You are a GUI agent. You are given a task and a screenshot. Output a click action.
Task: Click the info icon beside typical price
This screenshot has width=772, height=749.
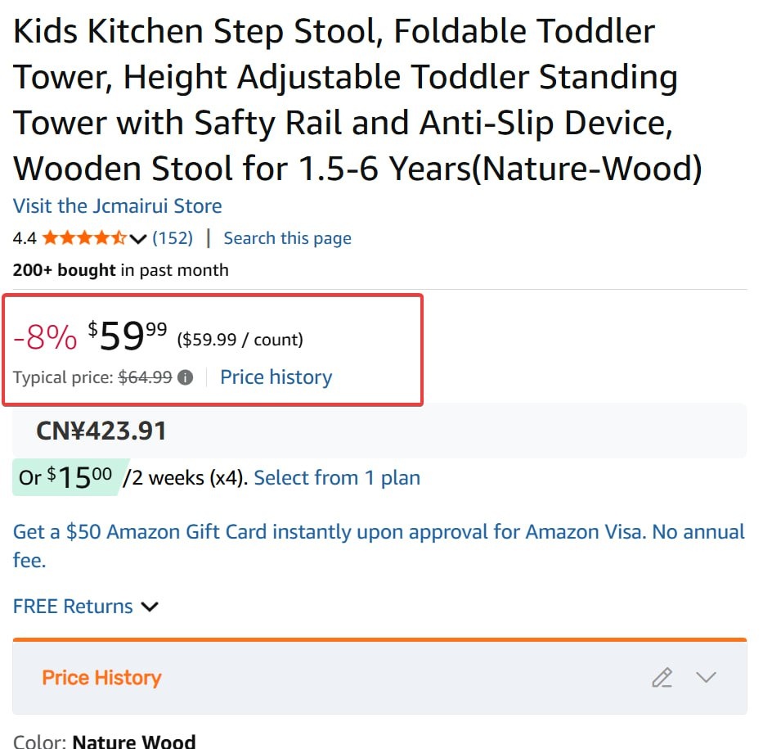tap(186, 377)
